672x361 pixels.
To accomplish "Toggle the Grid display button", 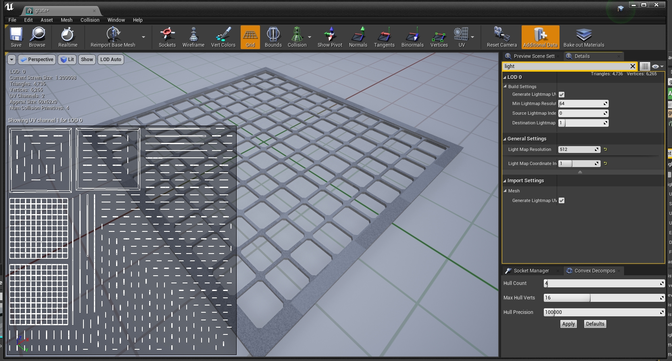I will pyautogui.click(x=250, y=37).
